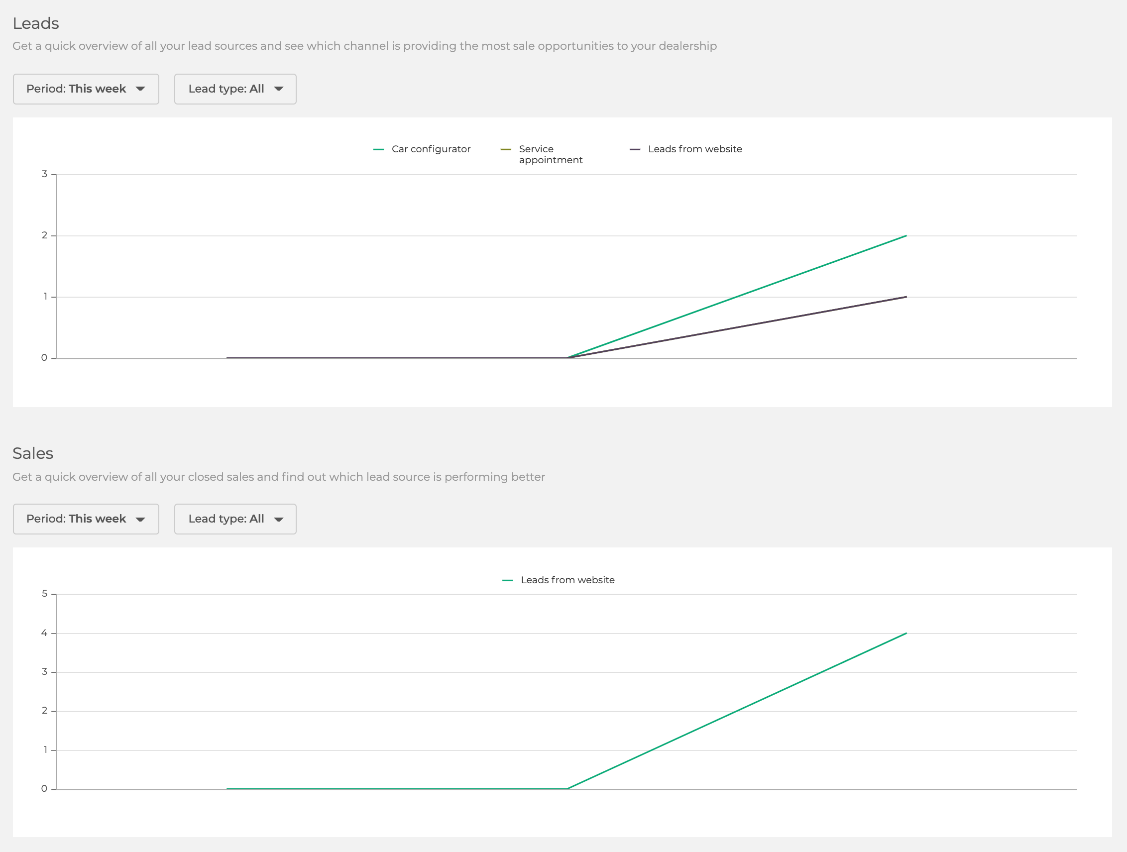Screen dimensions: 1127x852
Task: Click the purple Leads from website legend swatch
Action: pyautogui.click(x=635, y=150)
